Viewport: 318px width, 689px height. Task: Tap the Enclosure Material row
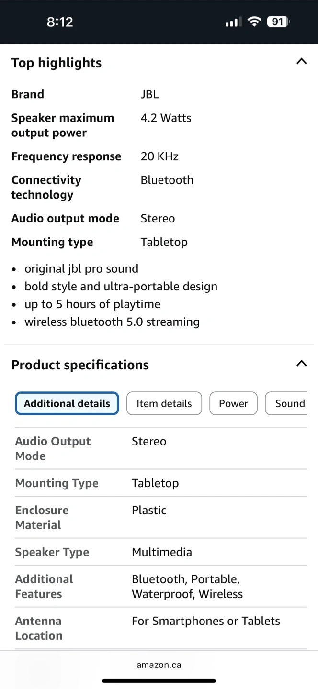160,517
